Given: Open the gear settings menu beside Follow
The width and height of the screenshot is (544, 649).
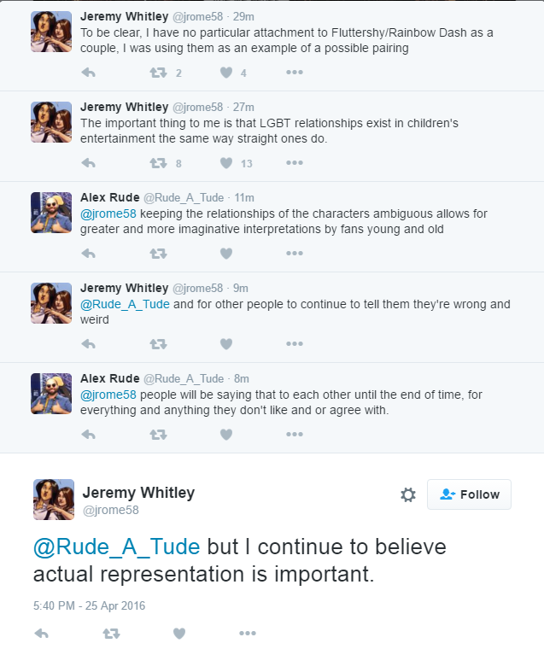Looking at the screenshot, I should pyautogui.click(x=408, y=494).
